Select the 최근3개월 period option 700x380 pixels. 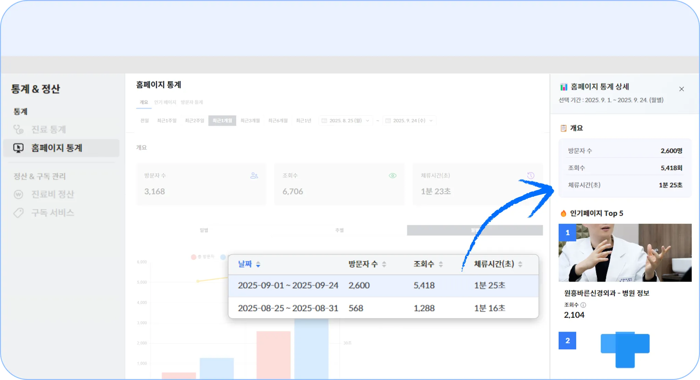point(250,121)
